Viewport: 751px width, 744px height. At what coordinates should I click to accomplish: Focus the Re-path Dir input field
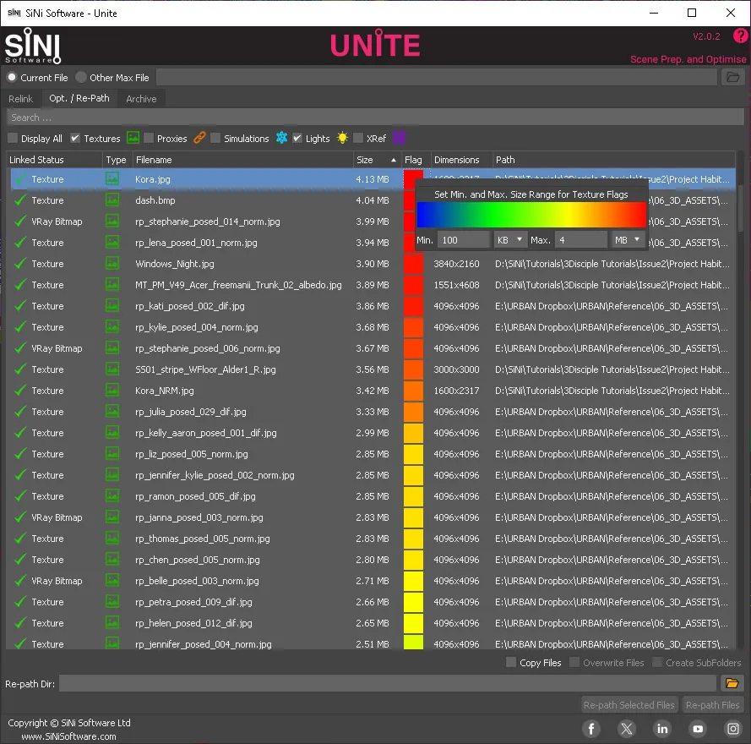388,684
